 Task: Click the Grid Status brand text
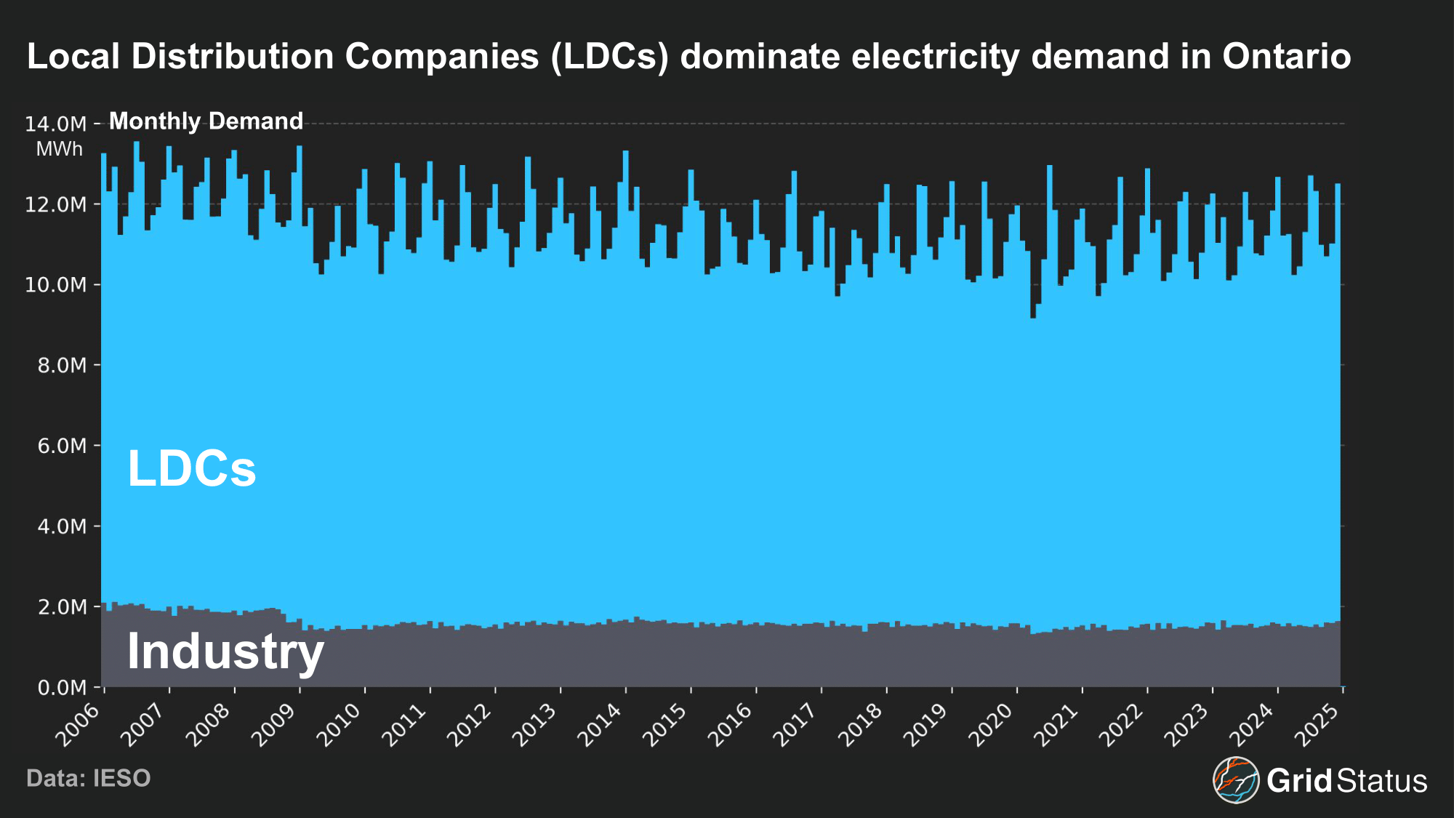(1346, 781)
